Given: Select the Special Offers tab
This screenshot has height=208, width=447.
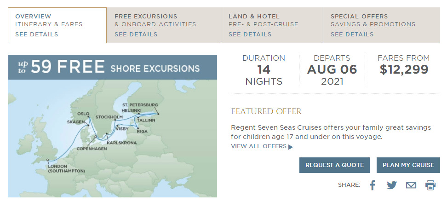Looking at the screenshot, I should pos(373,20).
